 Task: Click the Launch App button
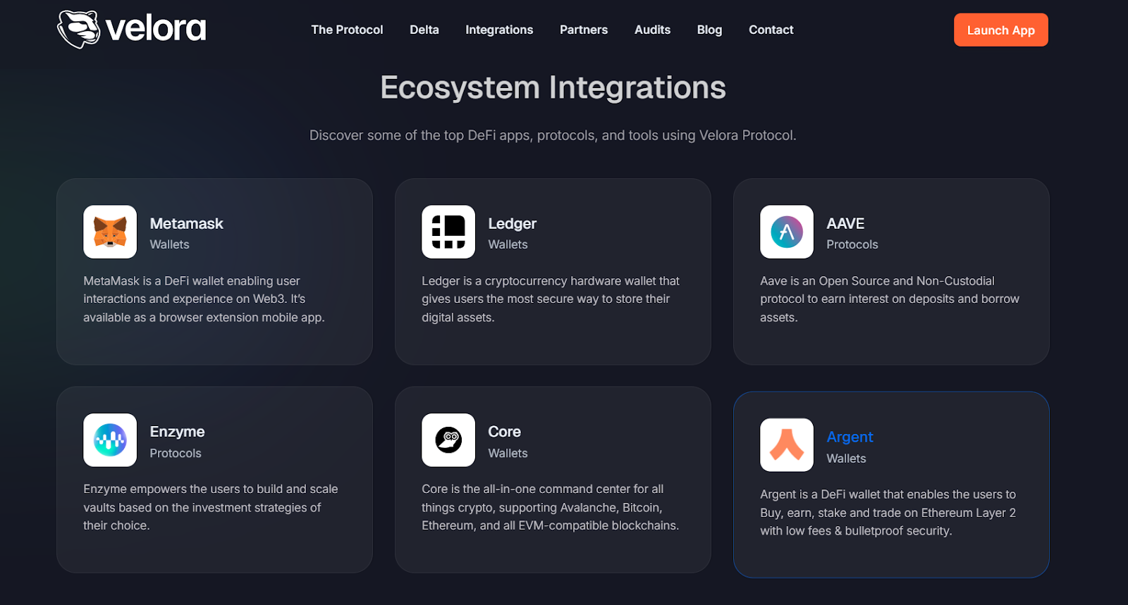point(1001,30)
